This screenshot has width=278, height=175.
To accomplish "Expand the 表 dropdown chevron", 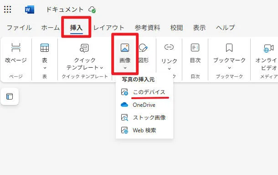I will click(45, 68).
